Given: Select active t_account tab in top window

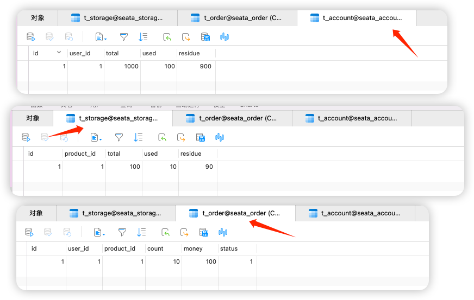Looking at the screenshot, I should (357, 18).
